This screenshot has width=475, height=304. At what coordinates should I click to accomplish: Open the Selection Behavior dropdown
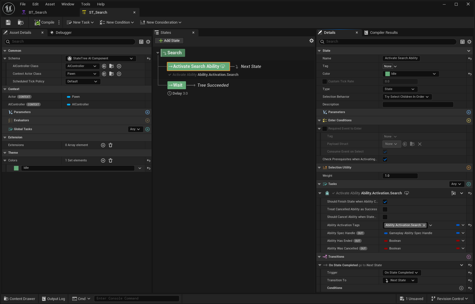(407, 97)
